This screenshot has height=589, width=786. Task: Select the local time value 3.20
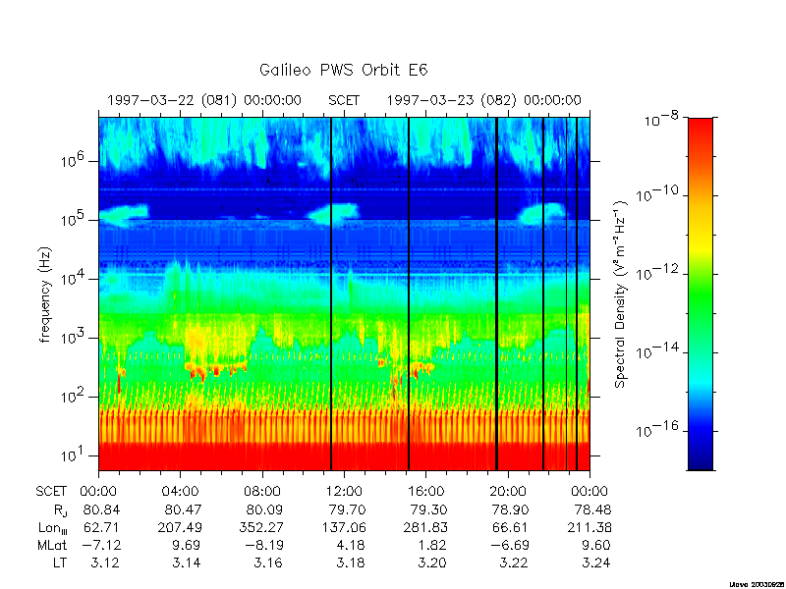[x=432, y=562]
